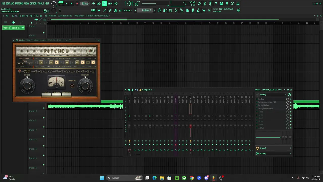
Task: Toggle the Playlist magnet snap icon
Action: (7, 16)
